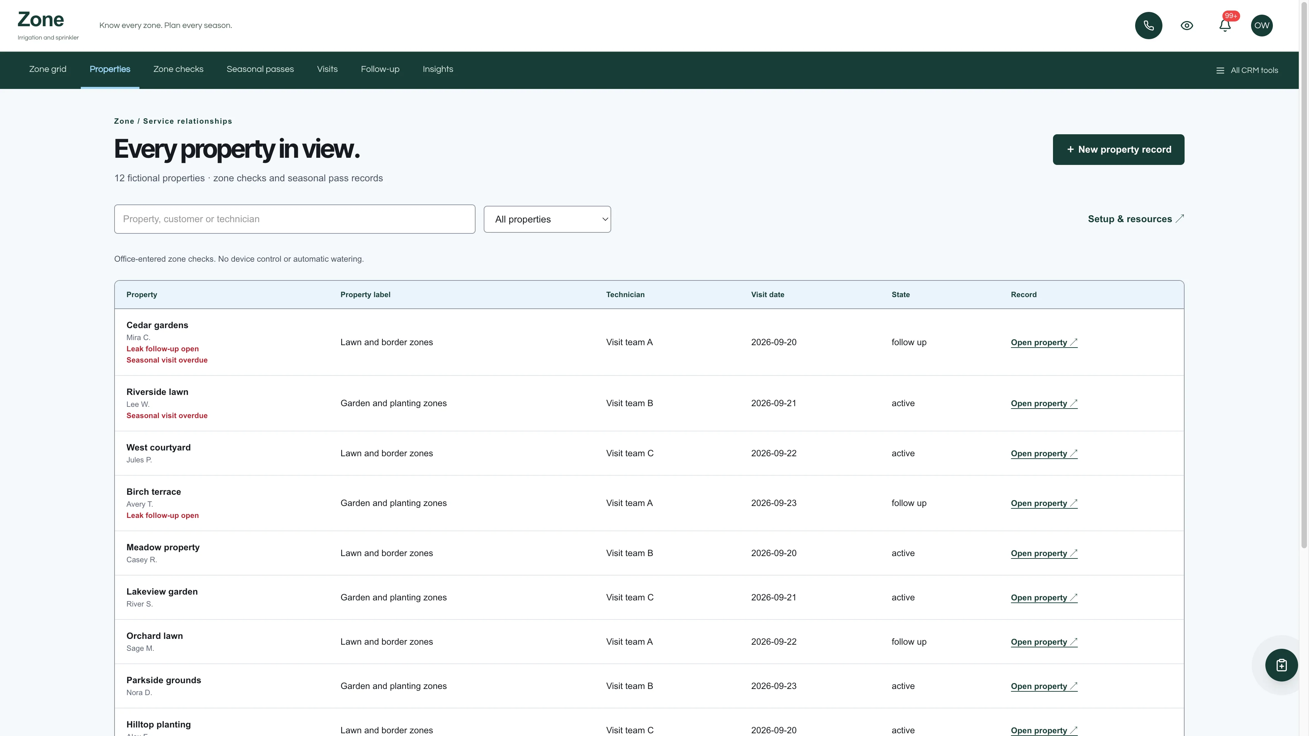
Task: Click the Cedar gardens property name
Action: 157,325
